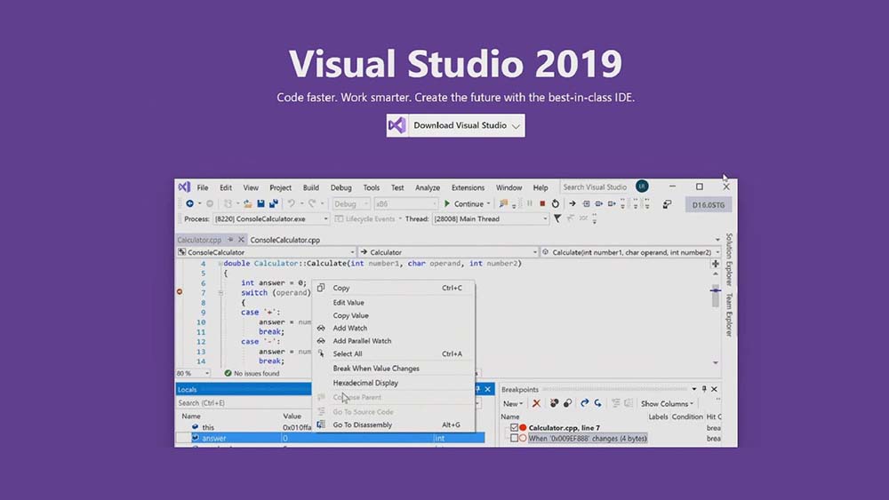This screenshot has height=500, width=889.
Task: Click the red X delete breakpoint icon
Action: (x=536, y=403)
